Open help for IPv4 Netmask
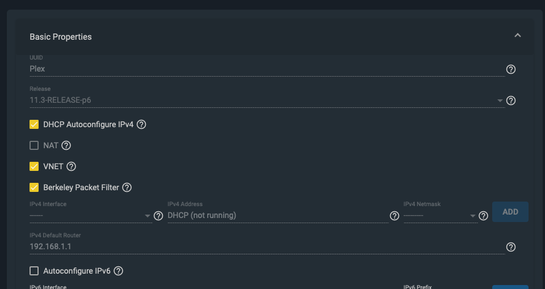 [483, 216]
